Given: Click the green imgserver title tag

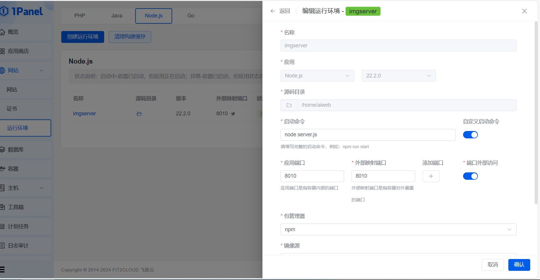Looking at the screenshot, I should [363, 11].
